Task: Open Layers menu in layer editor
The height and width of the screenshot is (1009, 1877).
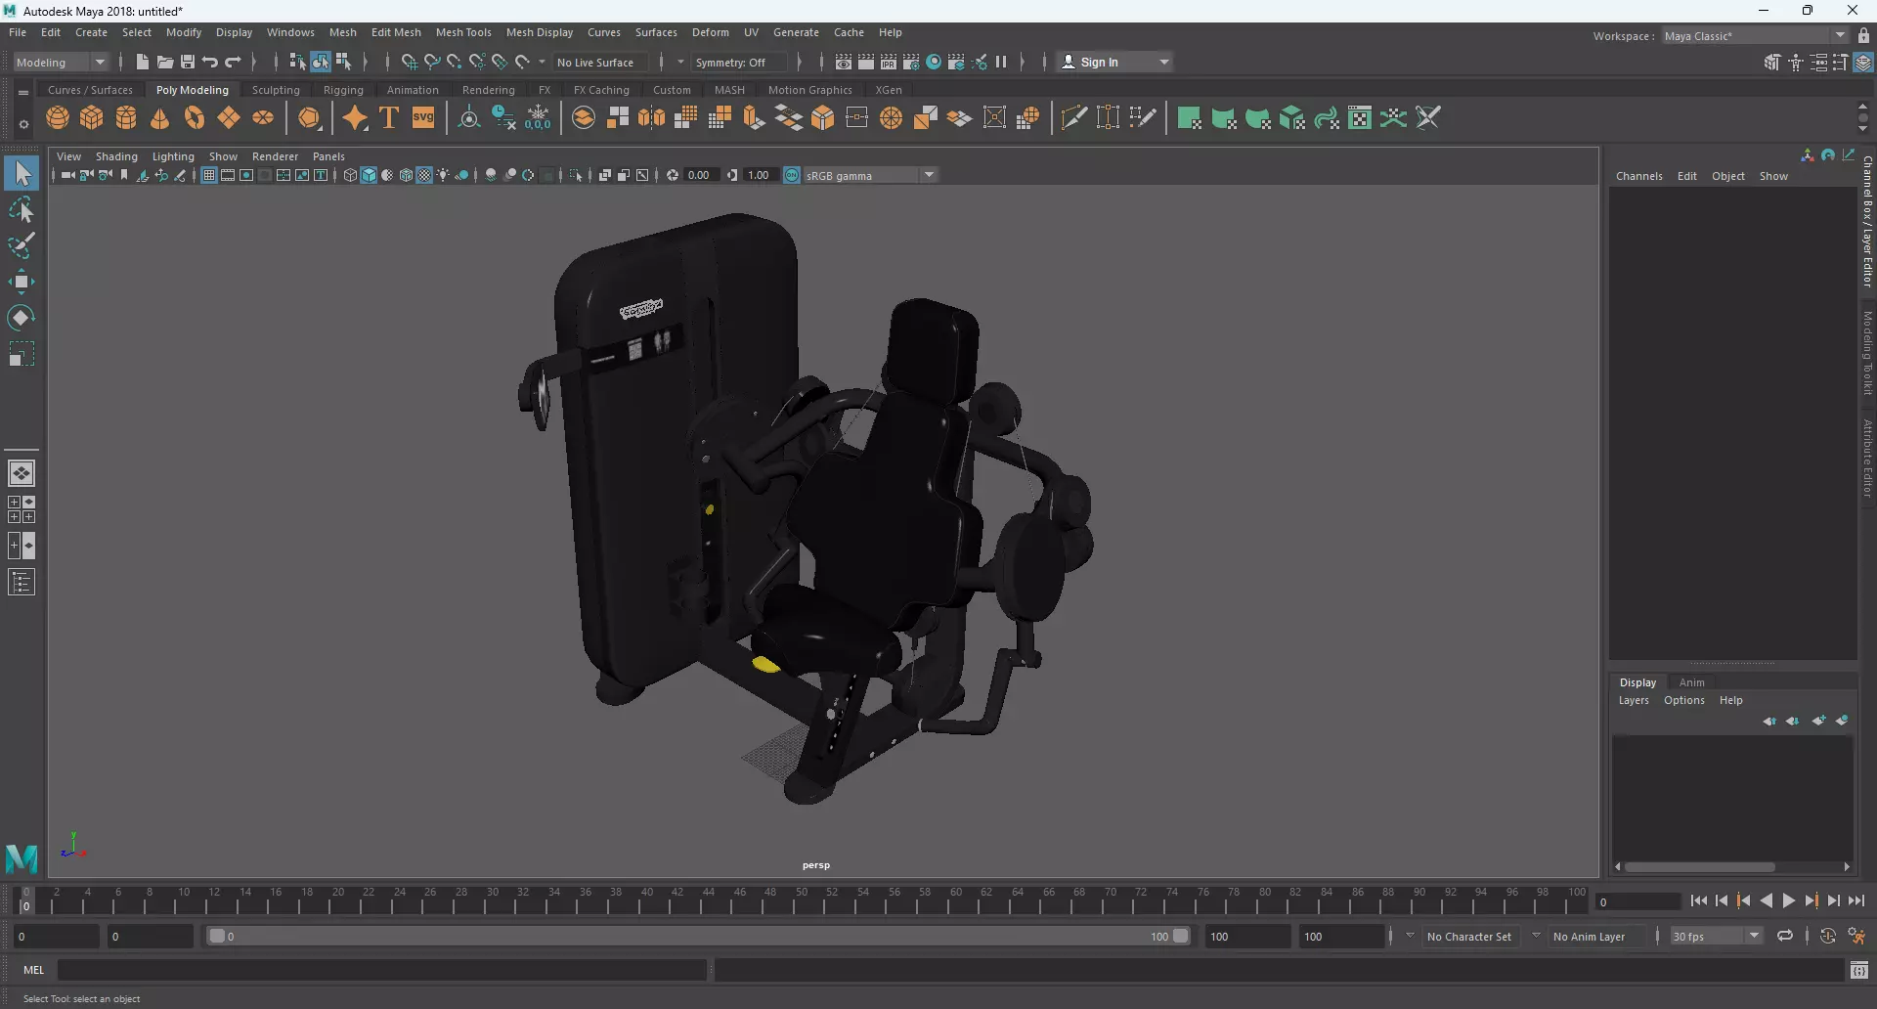Action: tap(1634, 700)
